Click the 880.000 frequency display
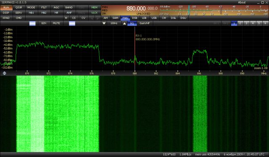The height and width of the screenshot is (157, 269). tap(136, 8)
